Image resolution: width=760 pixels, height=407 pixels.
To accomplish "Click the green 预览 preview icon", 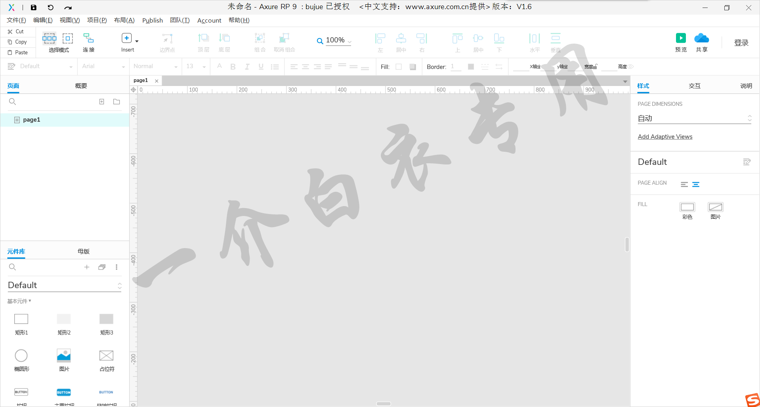I will [681, 38].
